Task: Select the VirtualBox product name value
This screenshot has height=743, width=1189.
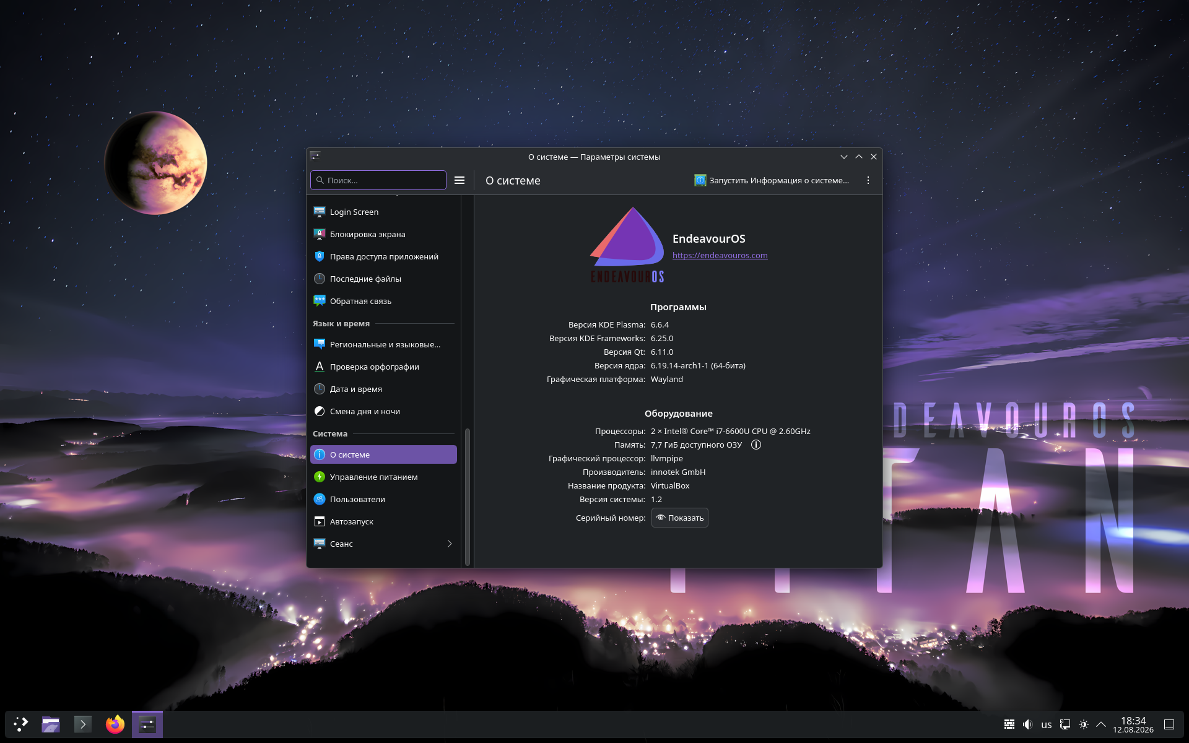Action: point(670,485)
